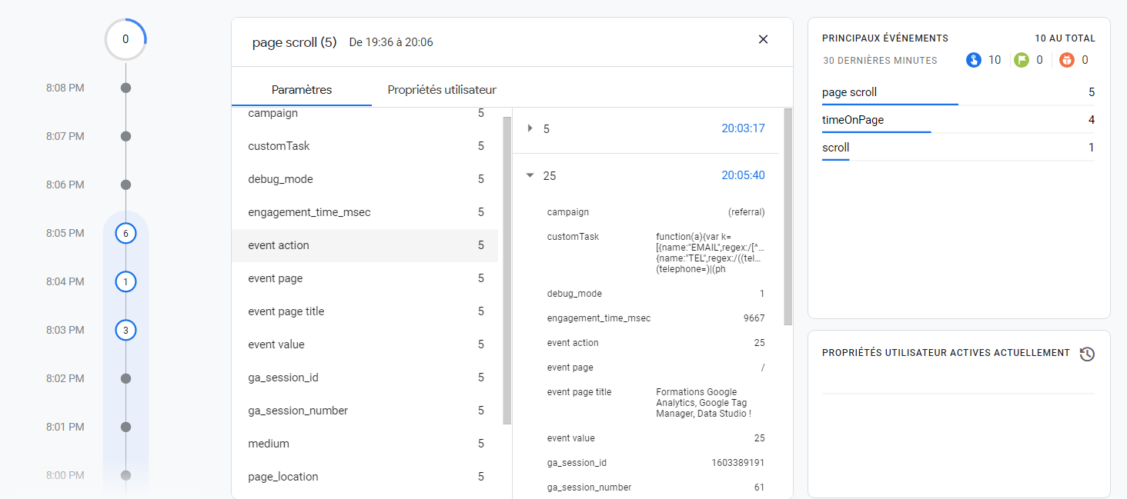Expand the event entry at 20:03:17
This screenshot has width=1127, height=499.
(x=530, y=128)
